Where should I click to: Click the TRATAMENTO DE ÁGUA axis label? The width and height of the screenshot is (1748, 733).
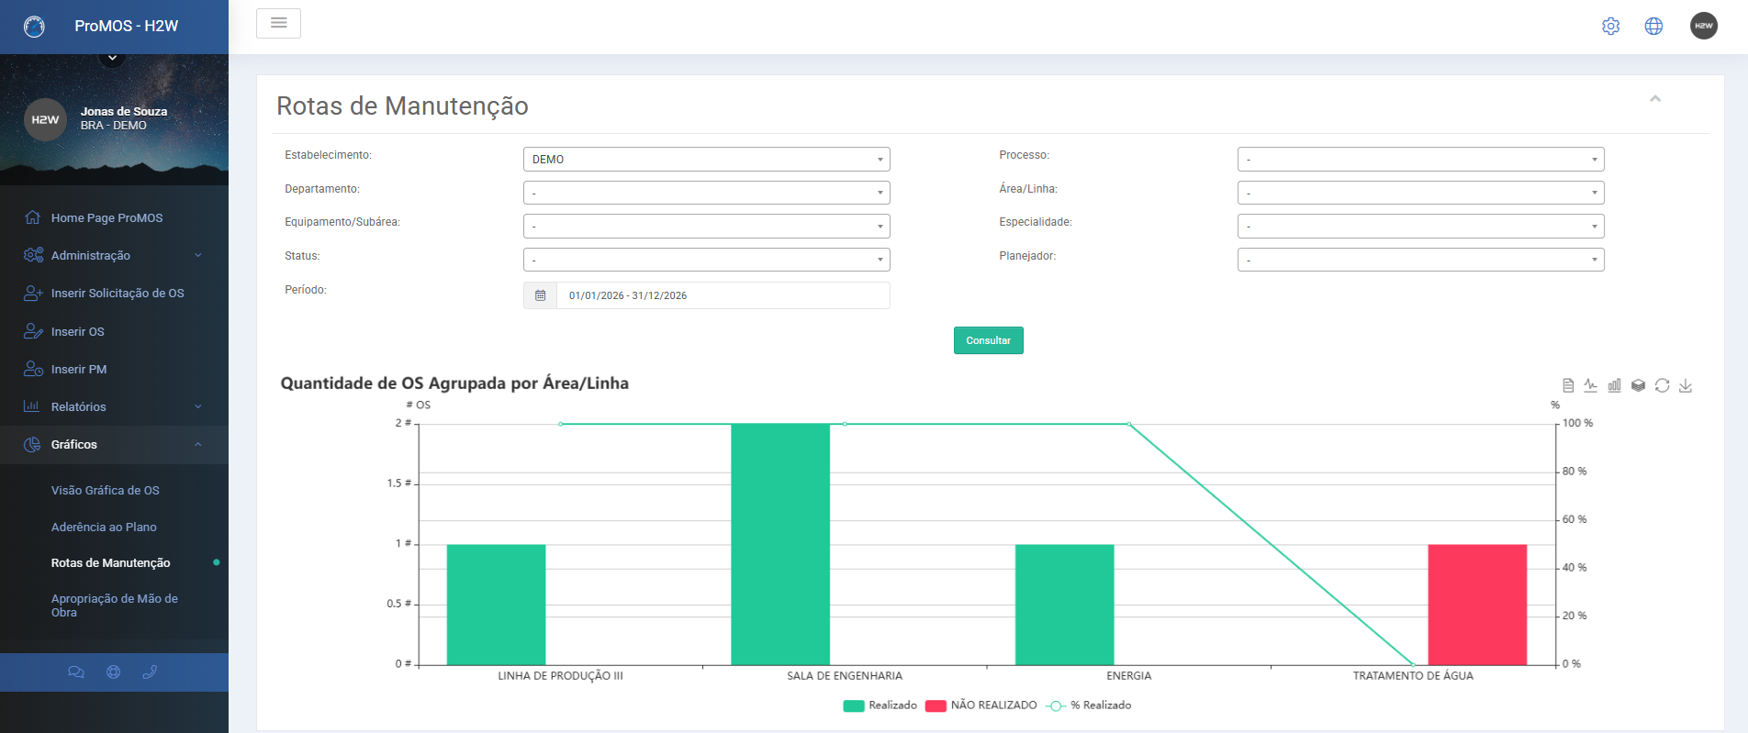(1413, 676)
